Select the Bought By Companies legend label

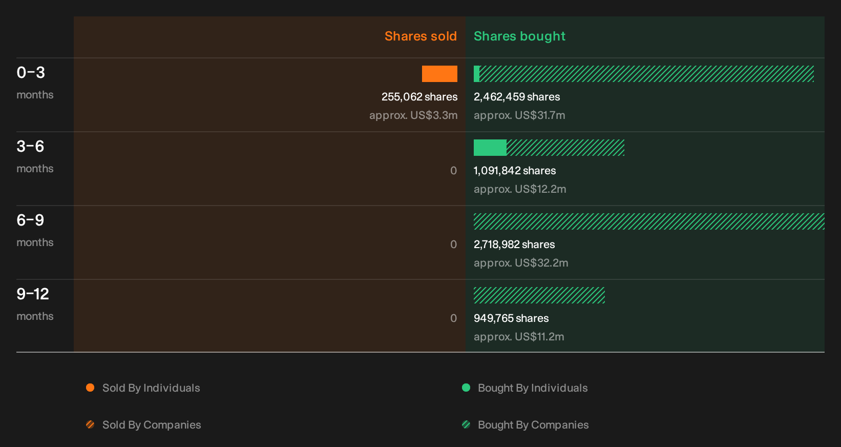click(533, 425)
